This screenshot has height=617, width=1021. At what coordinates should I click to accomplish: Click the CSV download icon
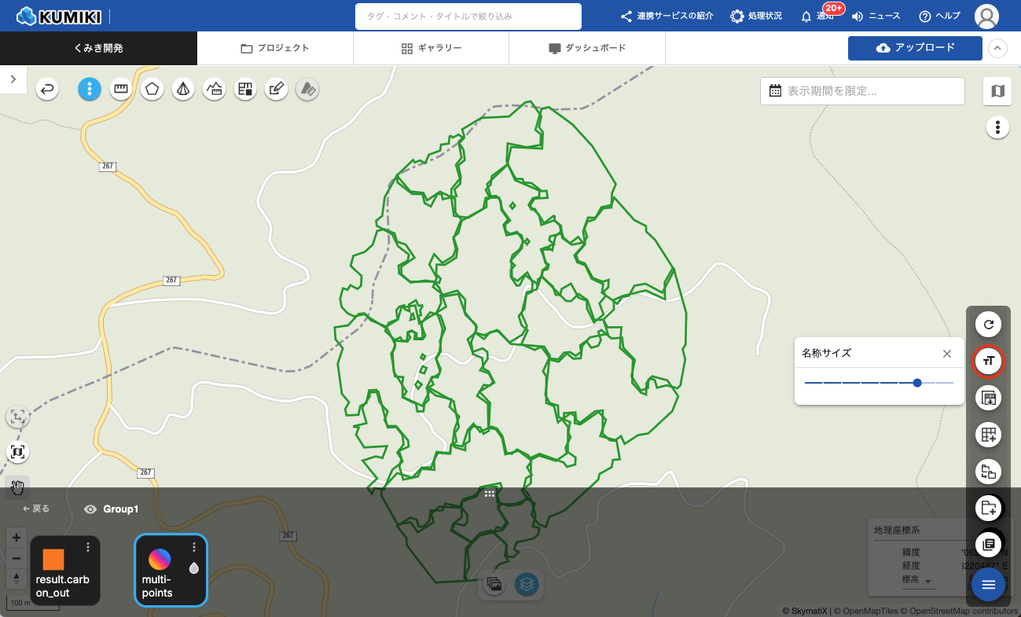tap(988, 398)
